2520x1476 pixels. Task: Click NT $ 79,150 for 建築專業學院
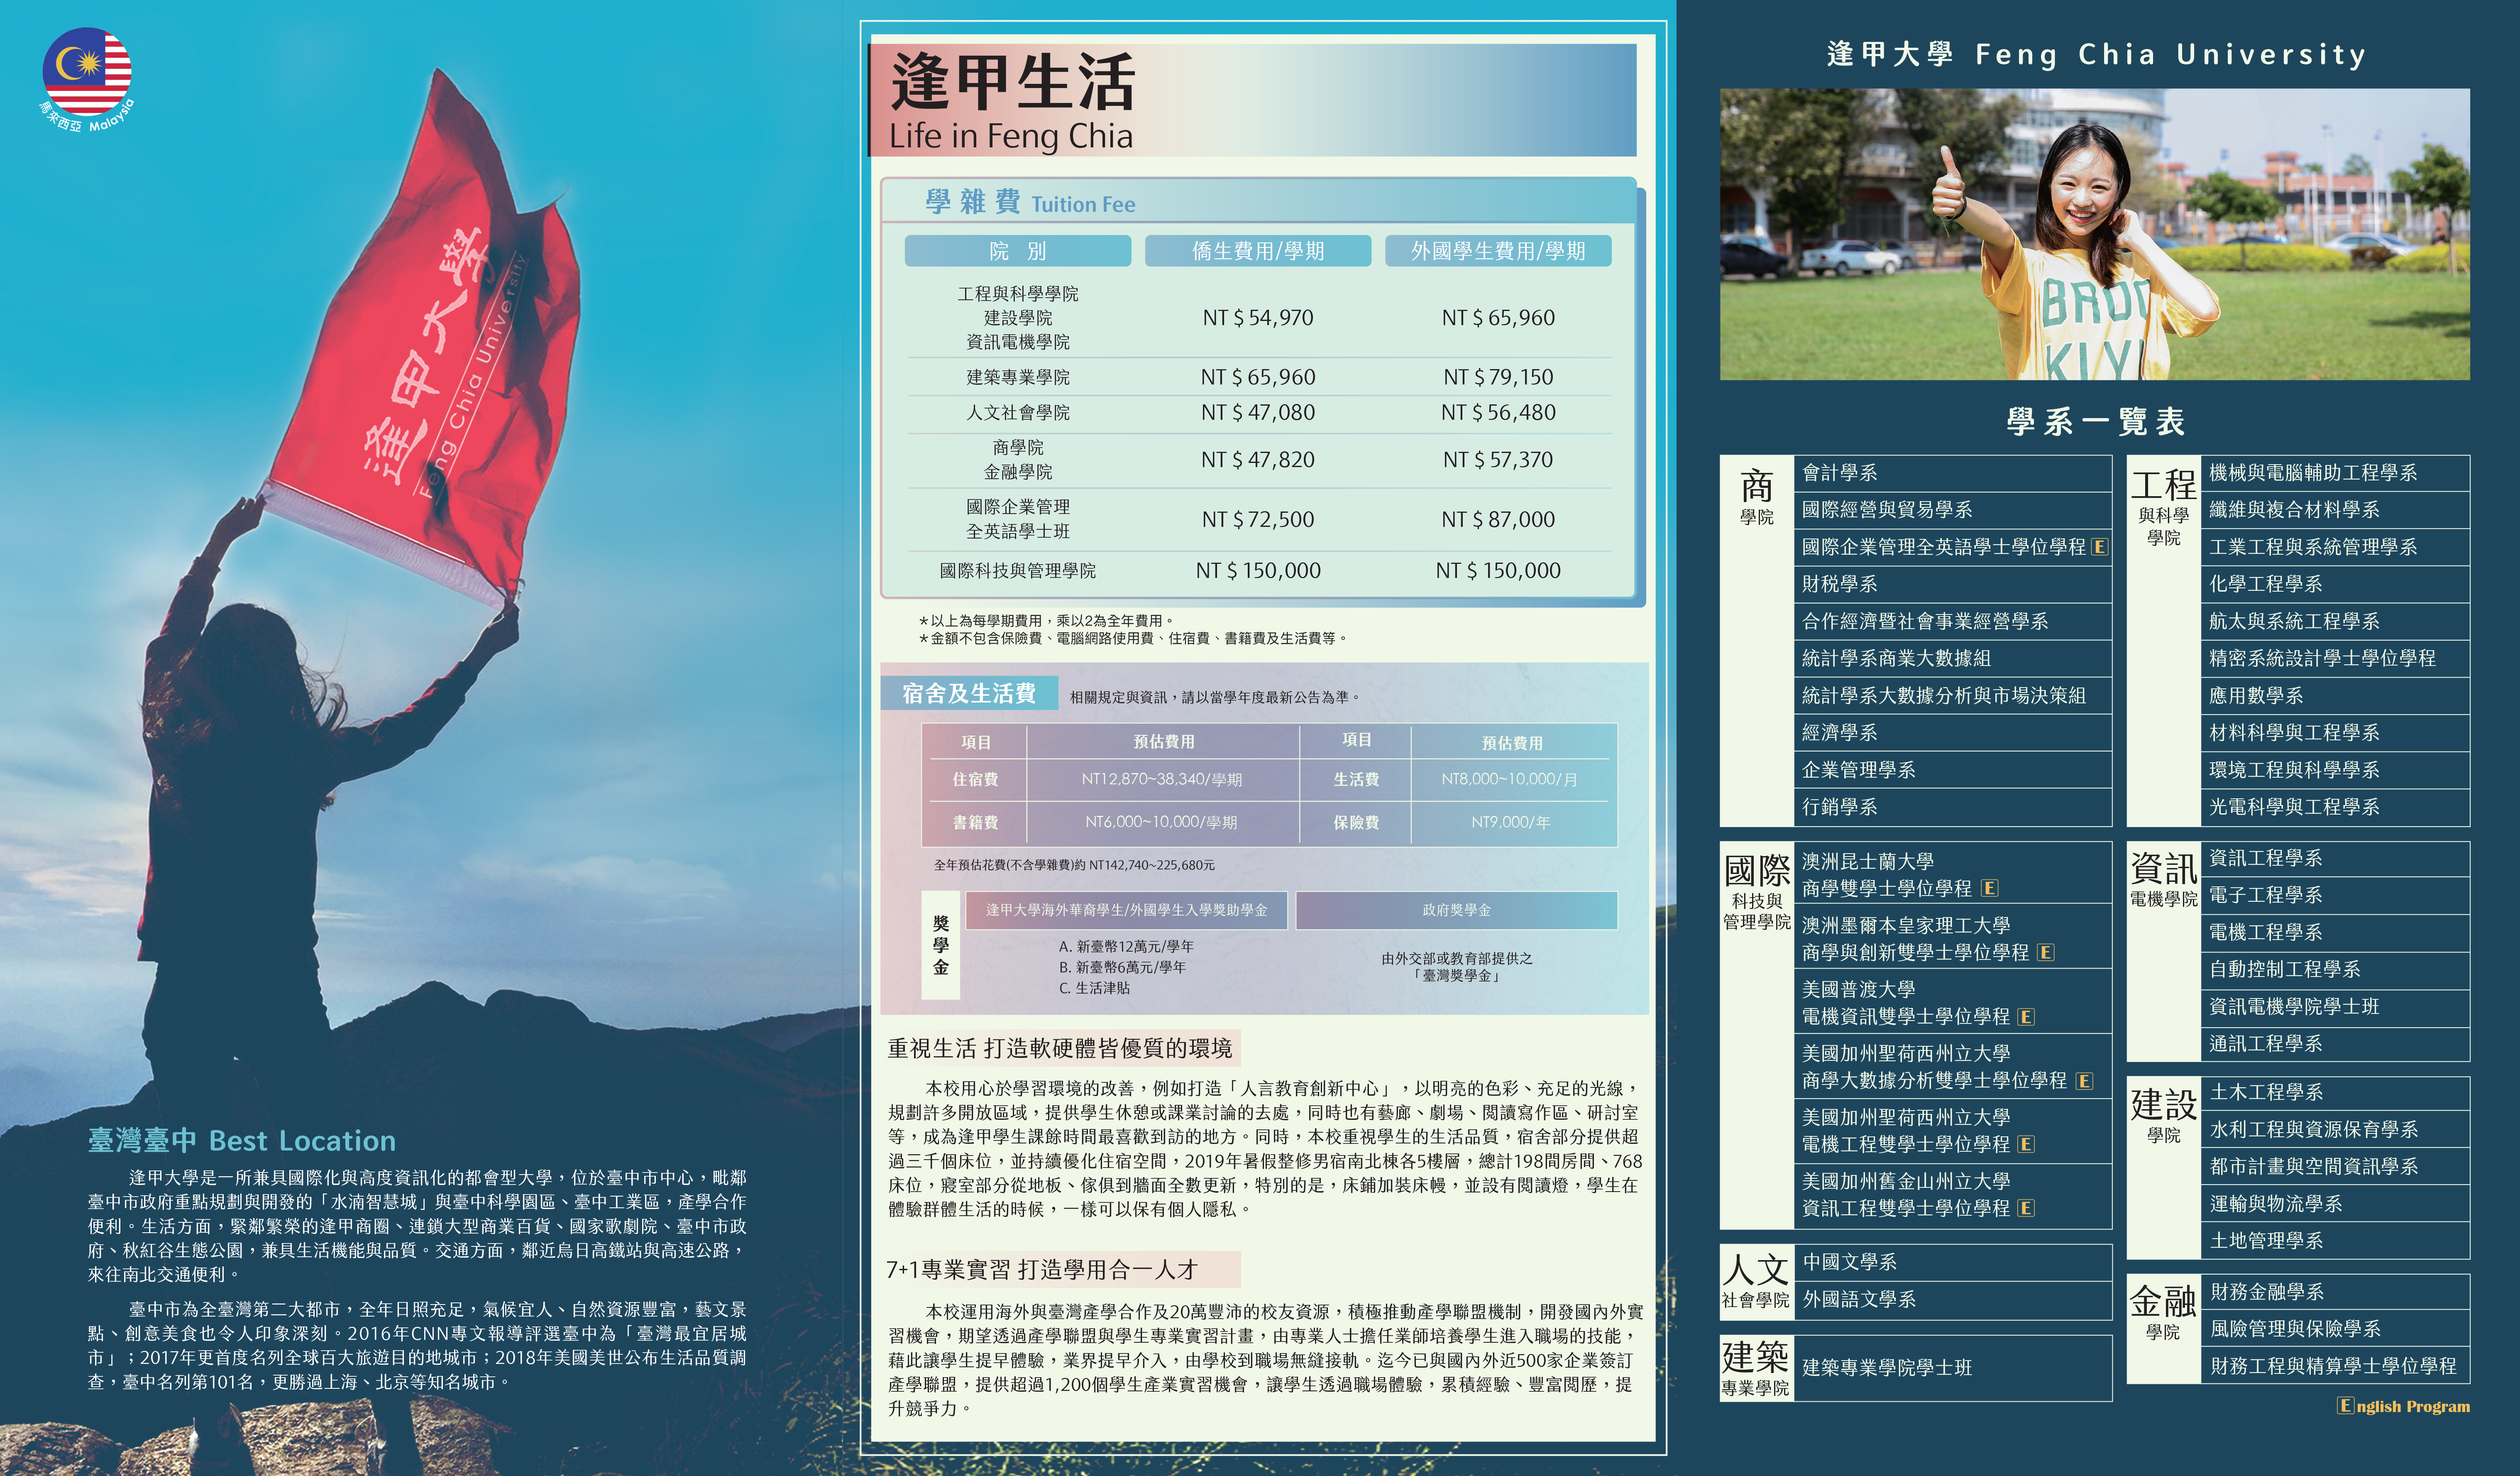[1498, 377]
